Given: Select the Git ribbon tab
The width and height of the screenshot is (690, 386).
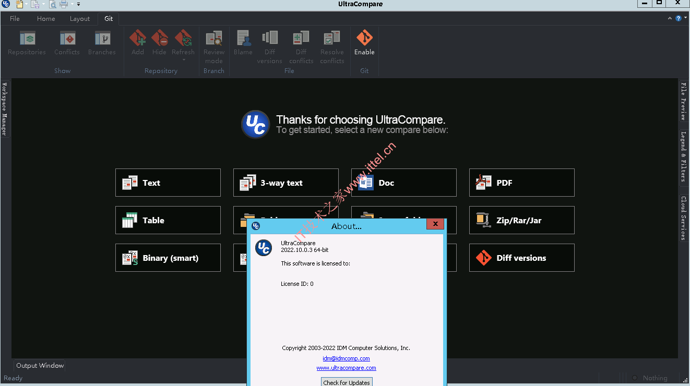Looking at the screenshot, I should pos(109,19).
